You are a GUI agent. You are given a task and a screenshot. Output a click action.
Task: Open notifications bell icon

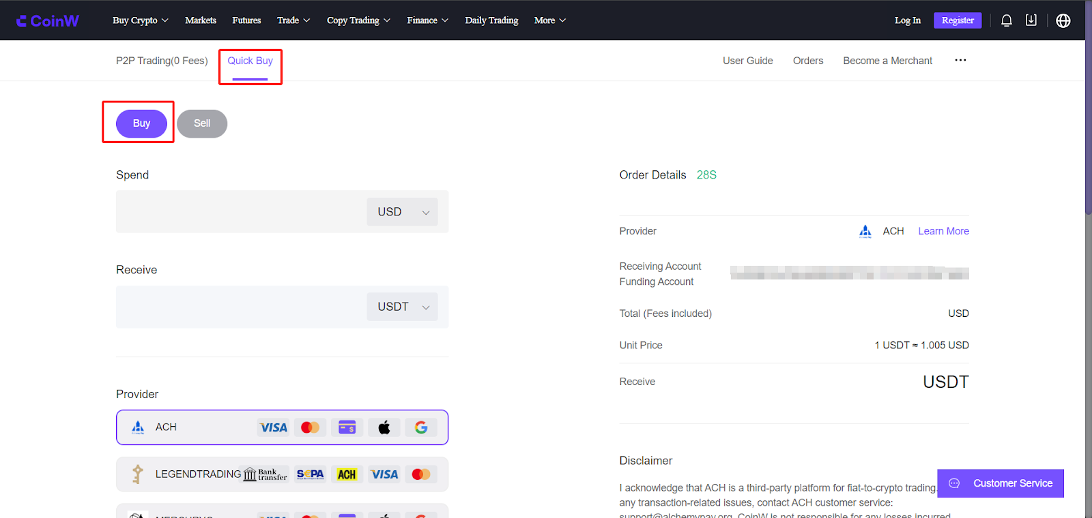(1006, 20)
